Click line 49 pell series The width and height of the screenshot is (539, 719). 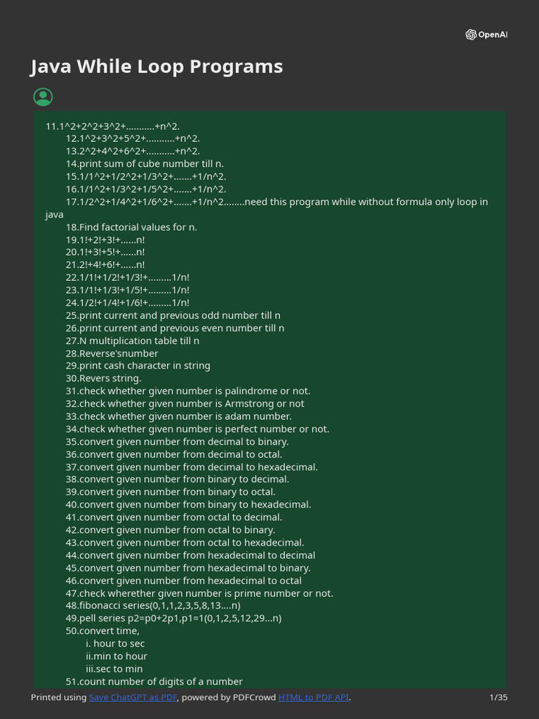click(x=173, y=619)
